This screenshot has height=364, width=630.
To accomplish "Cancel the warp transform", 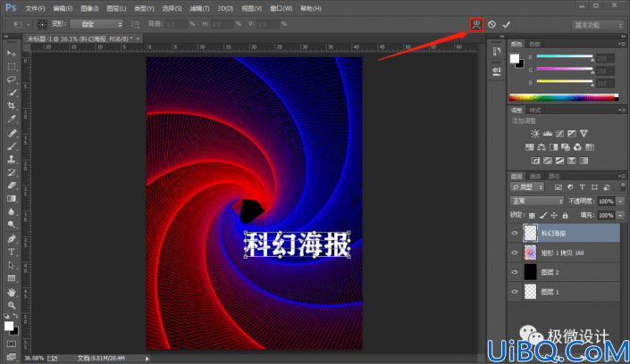I will click(491, 24).
